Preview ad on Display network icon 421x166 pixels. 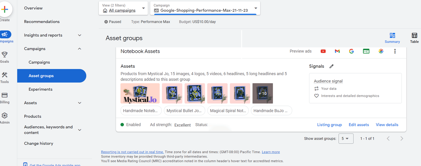tap(366, 51)
